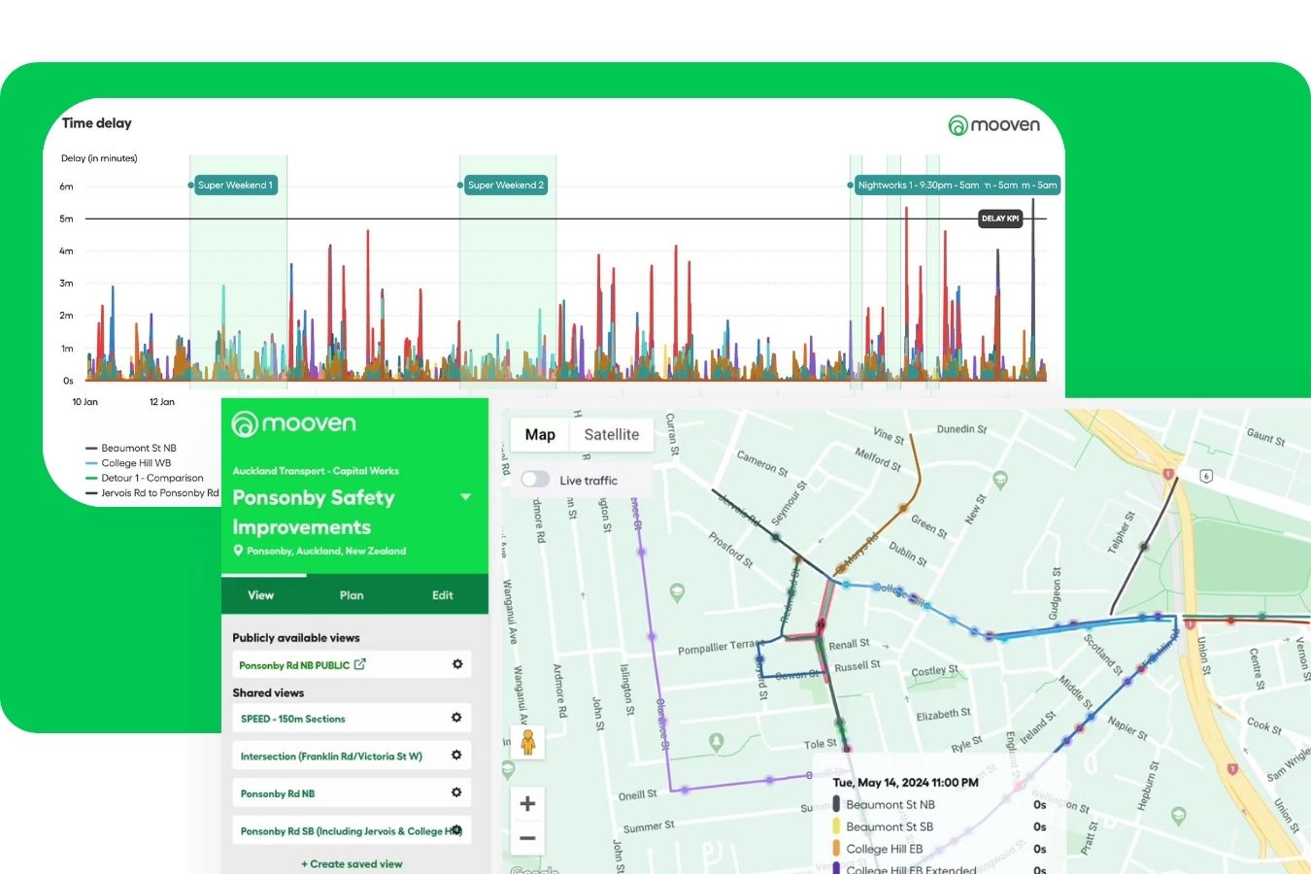Click the Street View pegman icon
Screen dimensions: 1311x874
(x=528, y=743)
